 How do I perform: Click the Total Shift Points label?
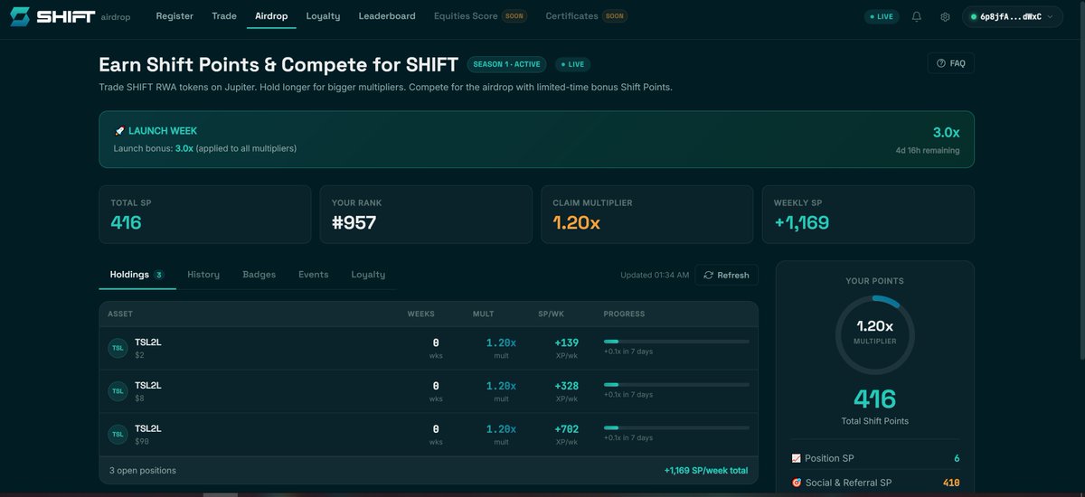(x=874, y=421)
